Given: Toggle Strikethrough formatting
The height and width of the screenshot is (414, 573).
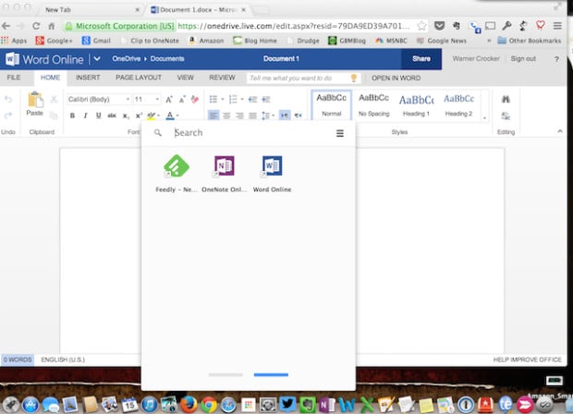Looking at the screenshot, I should (112, 116).
